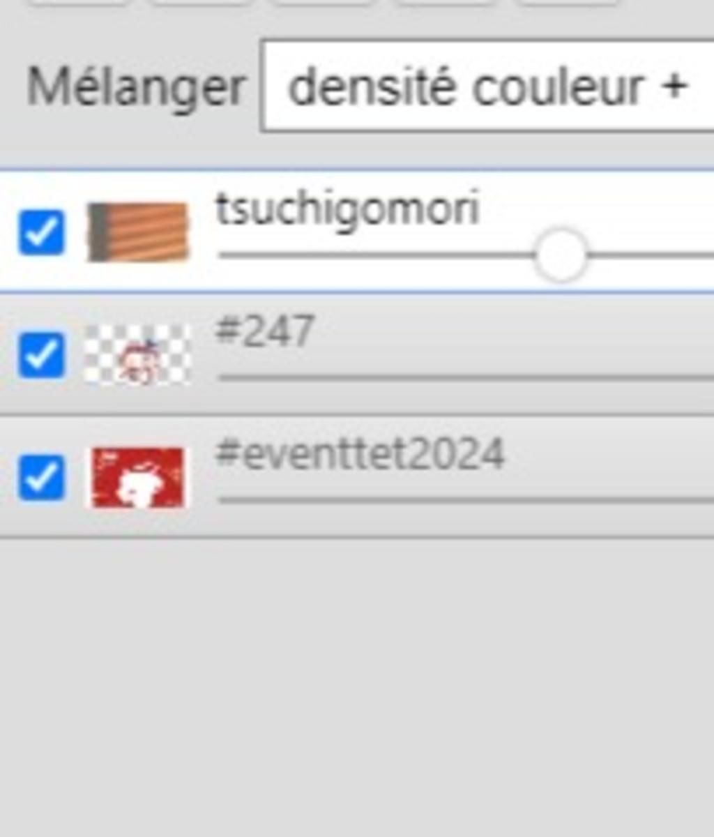This screenshot has height=837, width=714.
Task: Click tsuchigomori slider track left of handle
Action: (377, 255)
